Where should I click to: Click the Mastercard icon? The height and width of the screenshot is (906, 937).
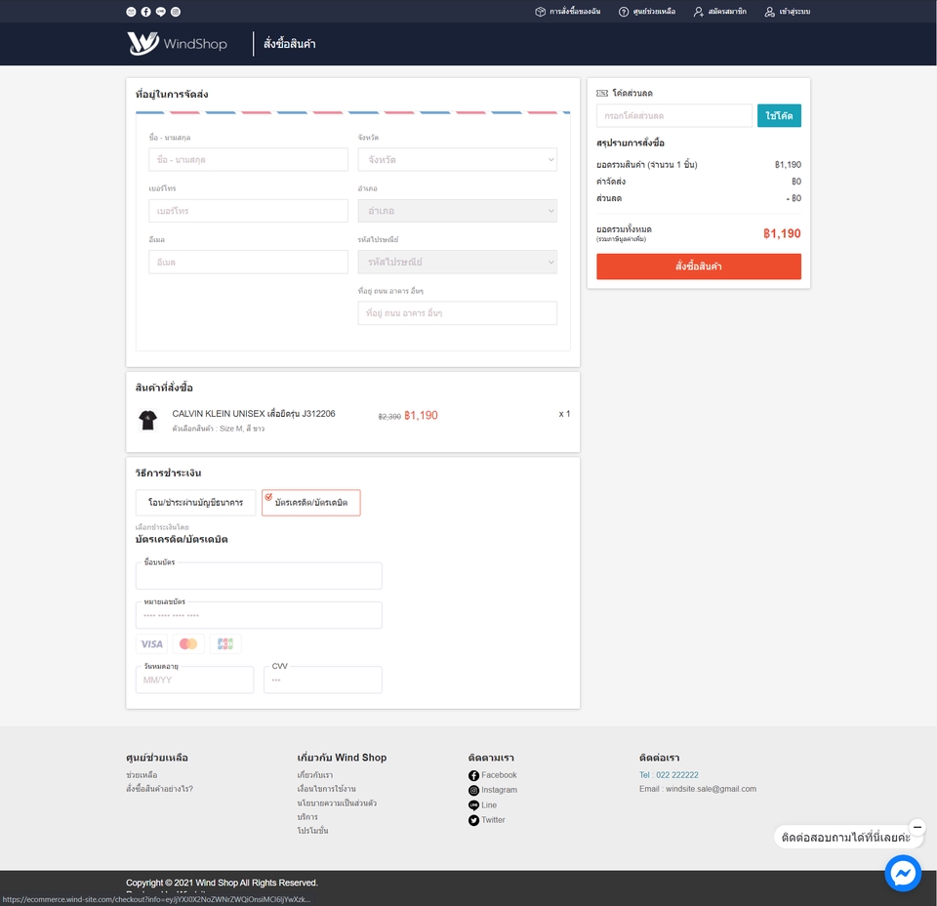(188, 643)
